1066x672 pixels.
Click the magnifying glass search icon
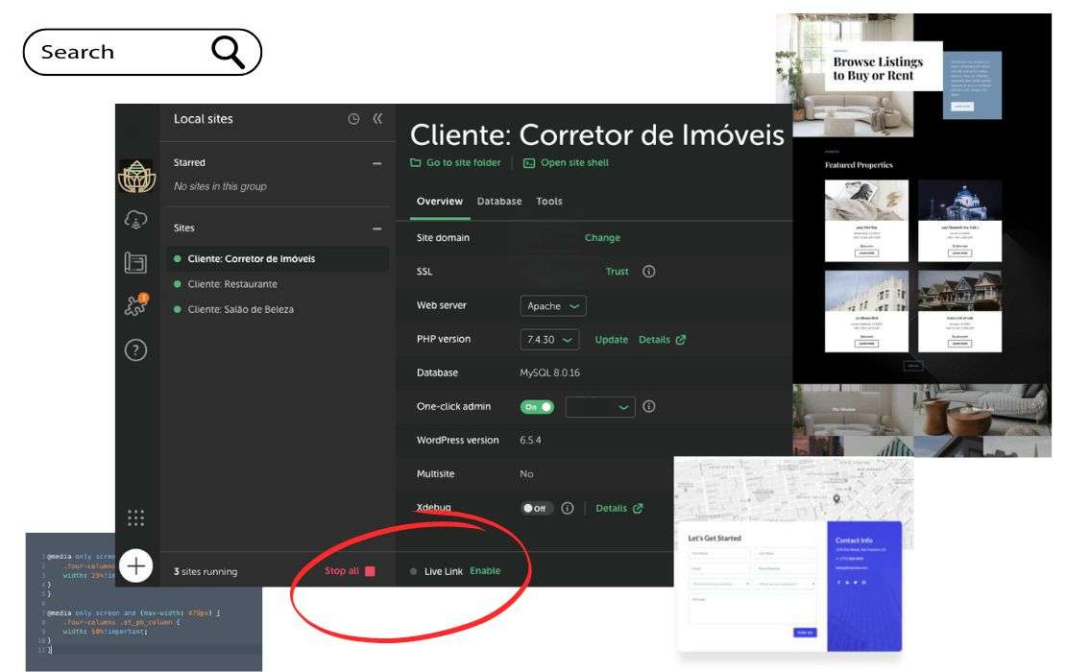click(x=228, y=52)
